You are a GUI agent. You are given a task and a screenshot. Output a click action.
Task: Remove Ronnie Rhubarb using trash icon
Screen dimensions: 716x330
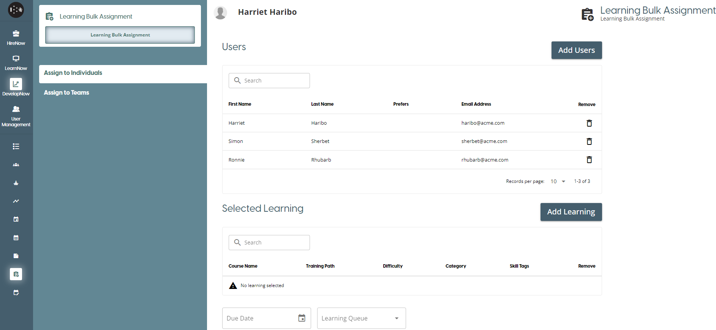coord(589,160)
